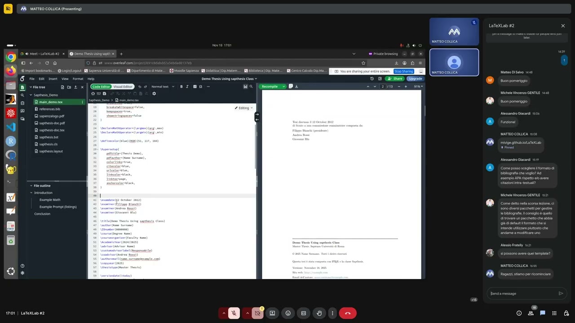This screenshot has height=323, width=575.
Task: Click the Share button in Overleaf
Action: tap(395, 79)
